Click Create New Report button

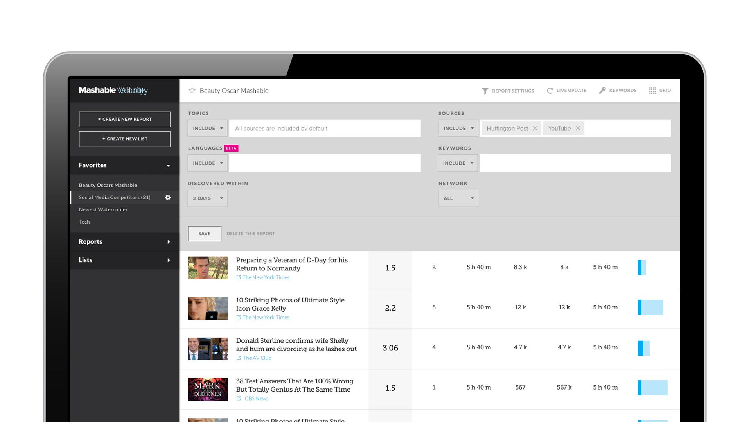[x=125, y=119]
